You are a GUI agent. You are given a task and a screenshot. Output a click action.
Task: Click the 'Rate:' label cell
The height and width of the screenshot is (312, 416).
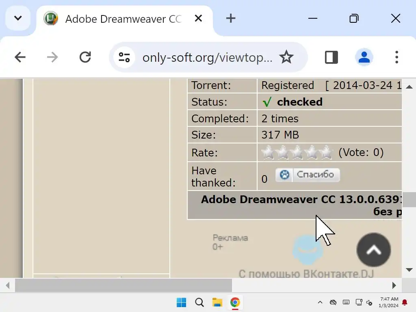click(222, 153)
